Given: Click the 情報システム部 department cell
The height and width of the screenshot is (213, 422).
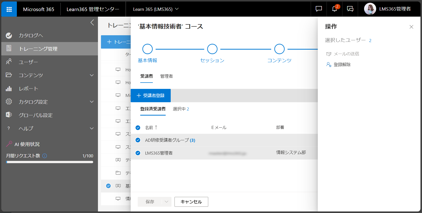Looking at the screenshot, I should click(x=291, y=153).
